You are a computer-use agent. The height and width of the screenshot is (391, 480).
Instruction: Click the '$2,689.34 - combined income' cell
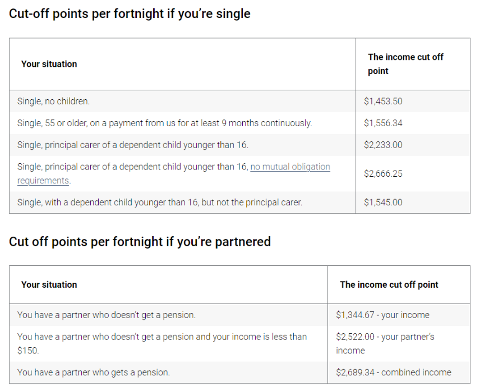tap(399, 372)
